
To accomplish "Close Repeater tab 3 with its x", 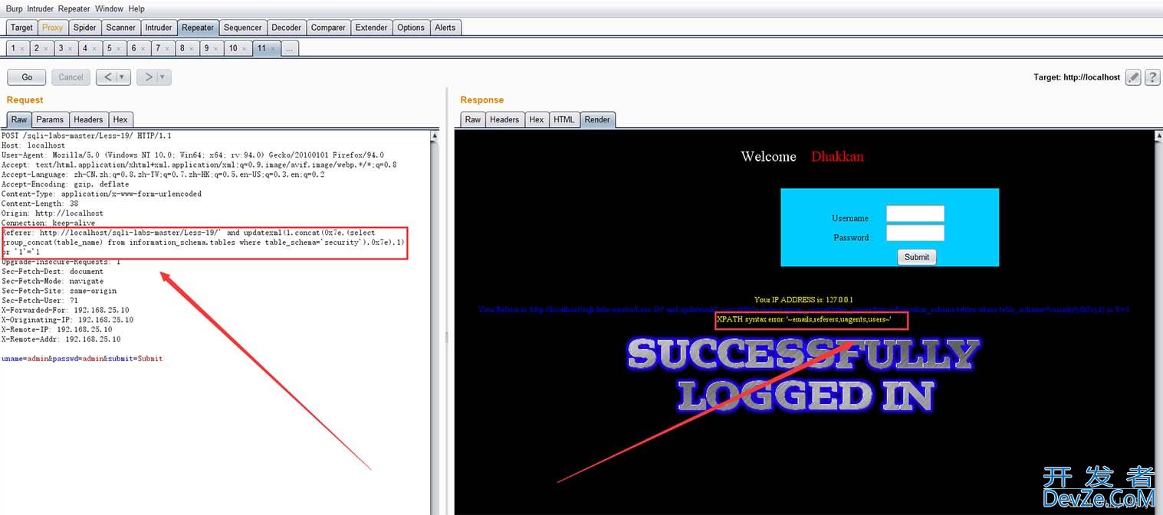I will pos(71,49).
